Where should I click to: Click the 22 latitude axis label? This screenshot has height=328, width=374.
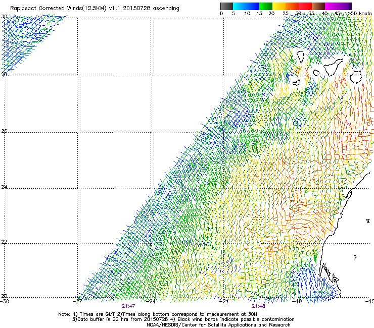(4, 242)
